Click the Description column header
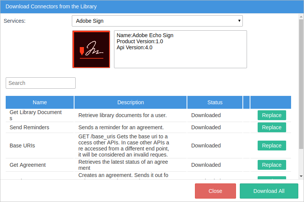 [130, 102]
